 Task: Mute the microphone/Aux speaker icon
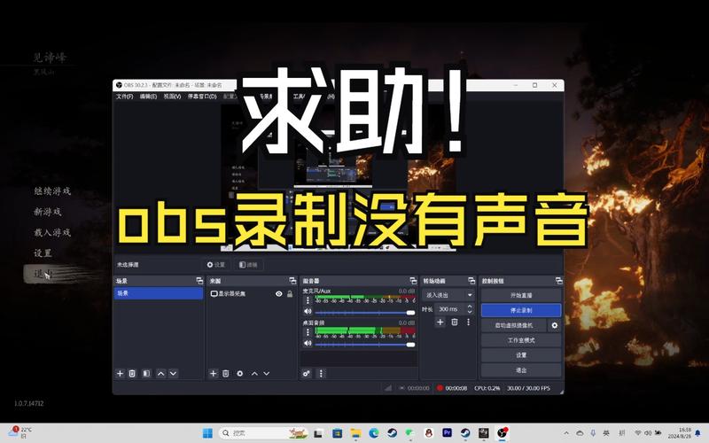point(308,312)
